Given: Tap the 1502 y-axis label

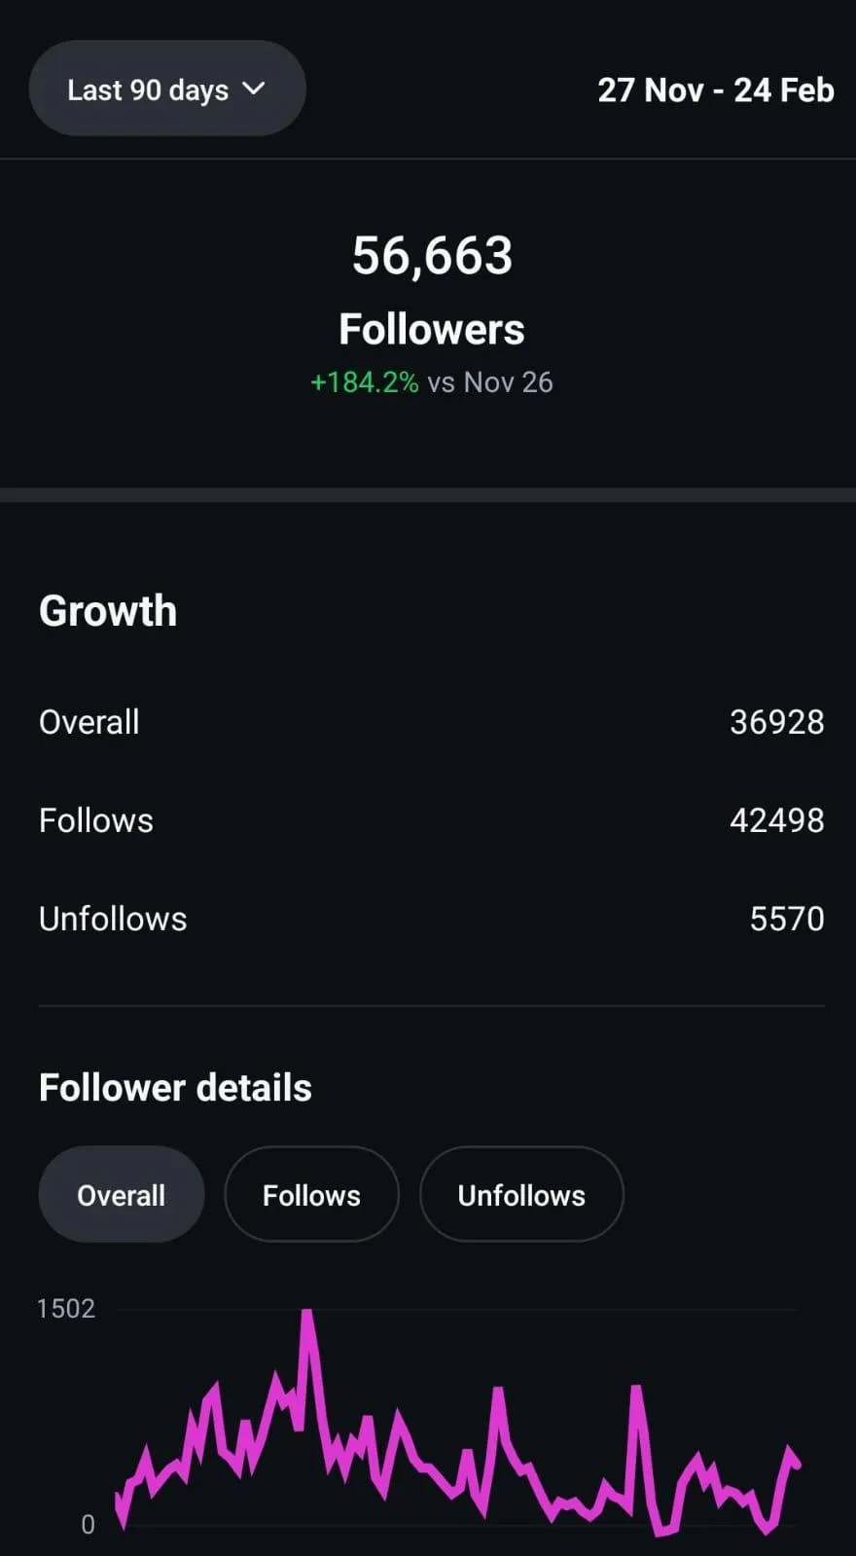Looking at the screenshot, I should (66, 1309).
